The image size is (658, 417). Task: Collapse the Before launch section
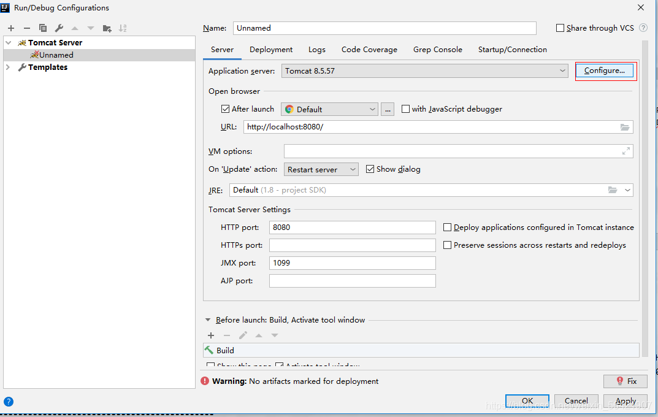[208, 319]
